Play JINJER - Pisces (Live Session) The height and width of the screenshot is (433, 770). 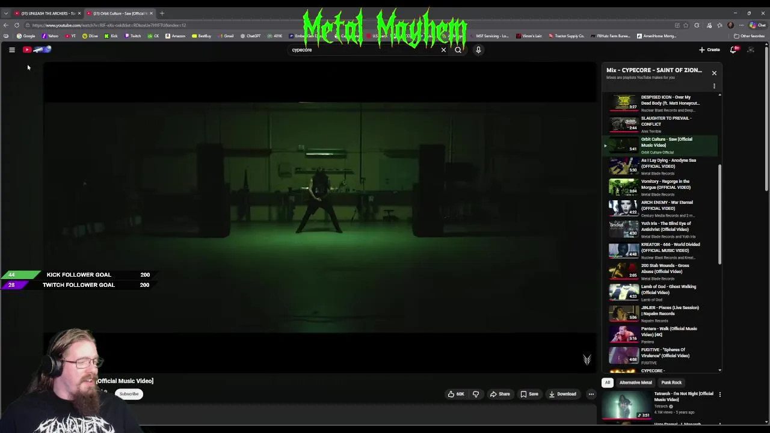(661, 313)
